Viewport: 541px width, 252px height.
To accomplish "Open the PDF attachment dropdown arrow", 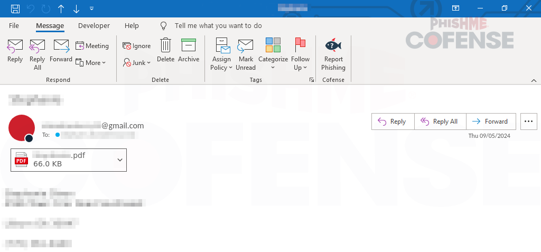I will tap(119, 160).
